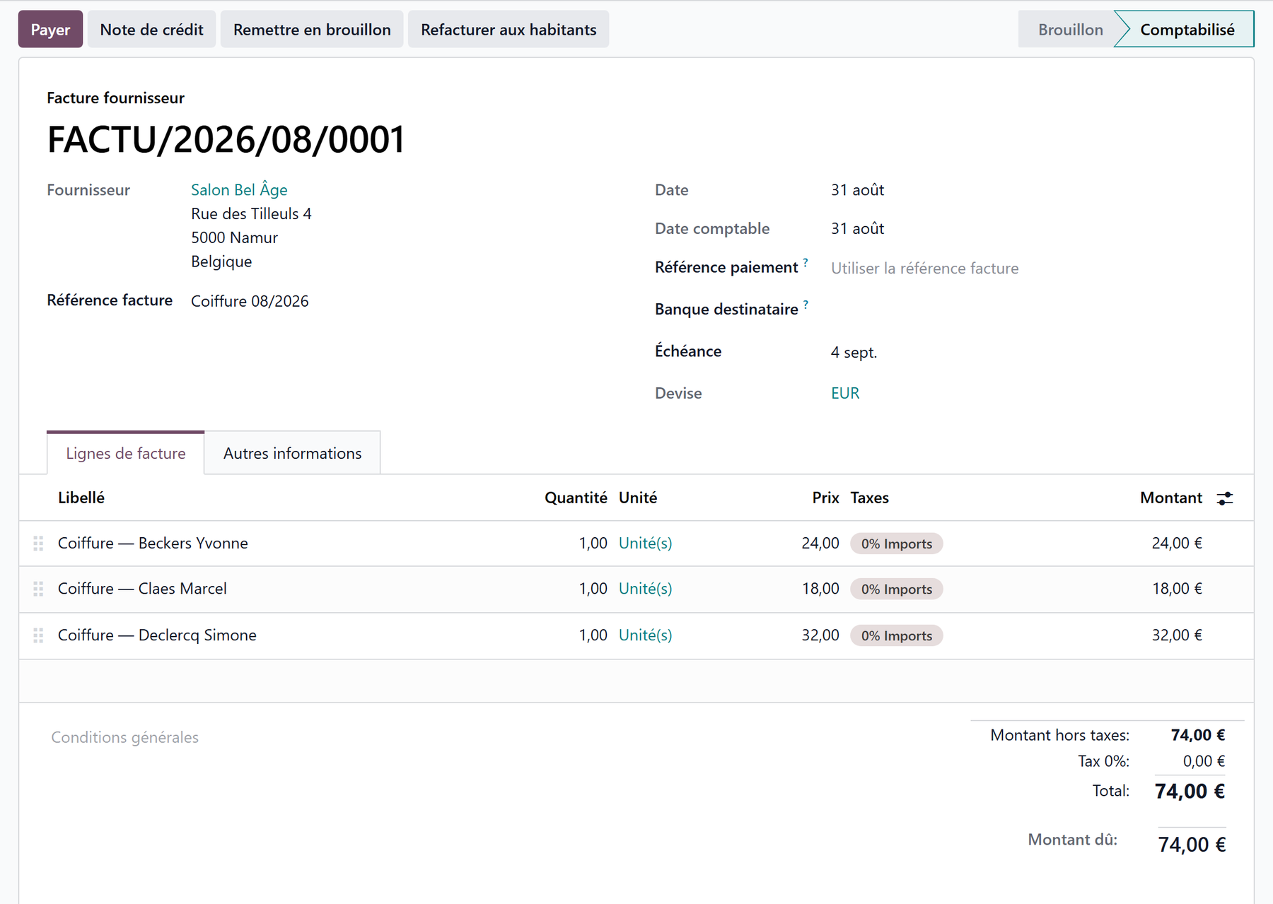Click Montant hors taxes value 74,00 €

click(1198, 735)
